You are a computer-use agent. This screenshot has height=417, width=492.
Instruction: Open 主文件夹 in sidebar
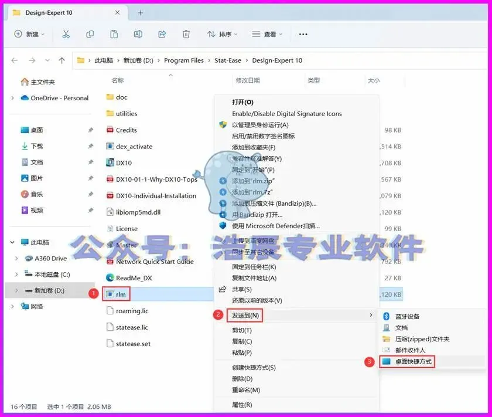click(x=43, y=82)
